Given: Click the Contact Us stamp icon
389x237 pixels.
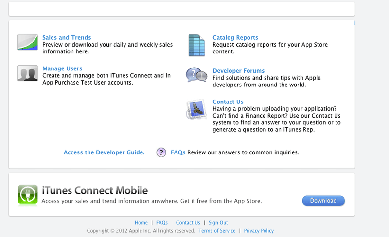Looking at the screenshot, I should [196, 109].
